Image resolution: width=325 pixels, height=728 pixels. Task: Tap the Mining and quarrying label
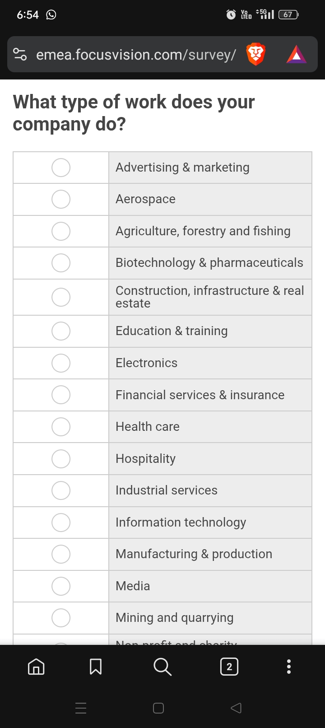click(174, 618)
